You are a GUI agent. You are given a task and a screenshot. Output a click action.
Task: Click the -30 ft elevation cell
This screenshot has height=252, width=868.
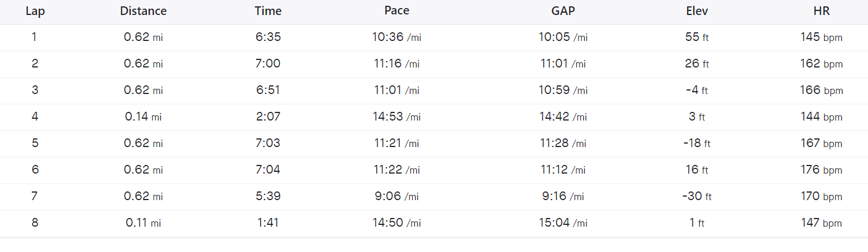[x=697, y=197]
